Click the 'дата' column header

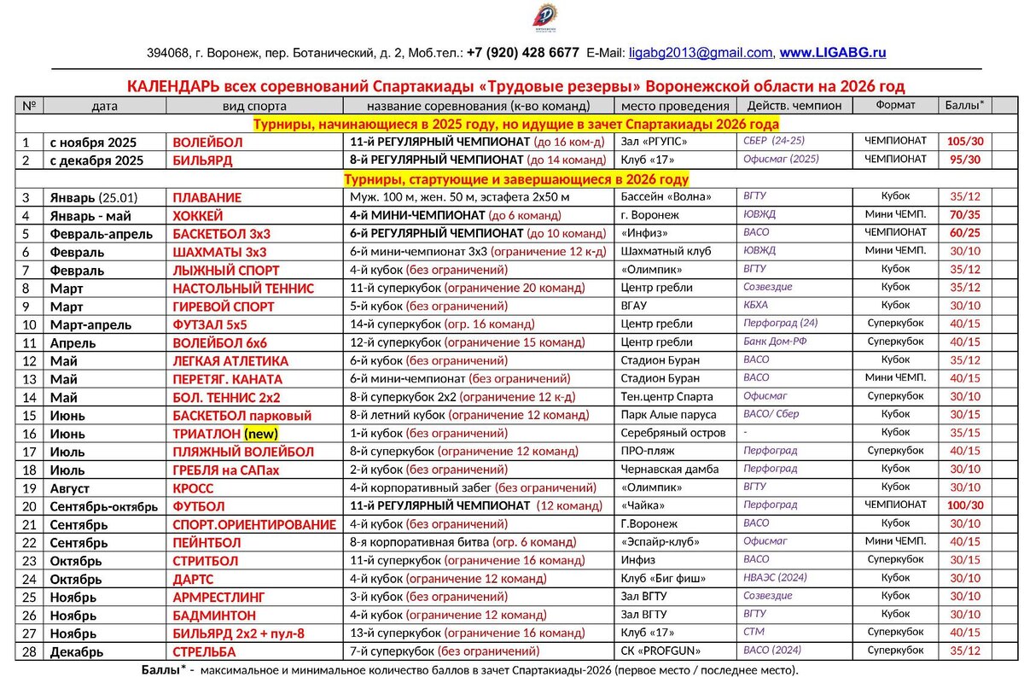point(106,106)
